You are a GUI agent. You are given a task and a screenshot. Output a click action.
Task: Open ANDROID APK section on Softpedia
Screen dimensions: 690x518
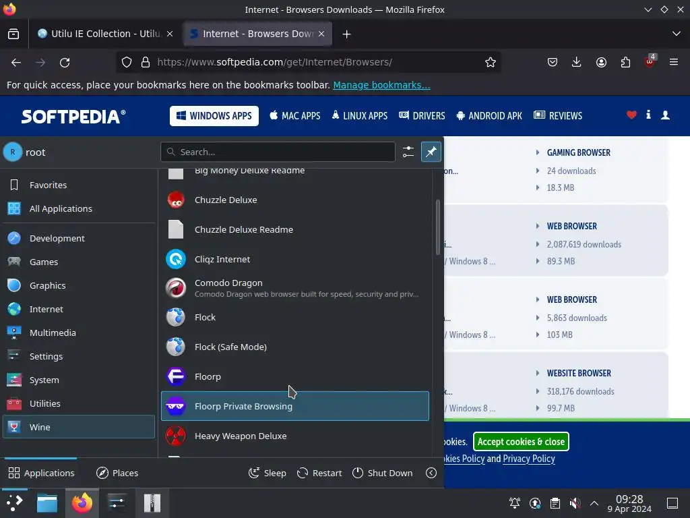489,116
